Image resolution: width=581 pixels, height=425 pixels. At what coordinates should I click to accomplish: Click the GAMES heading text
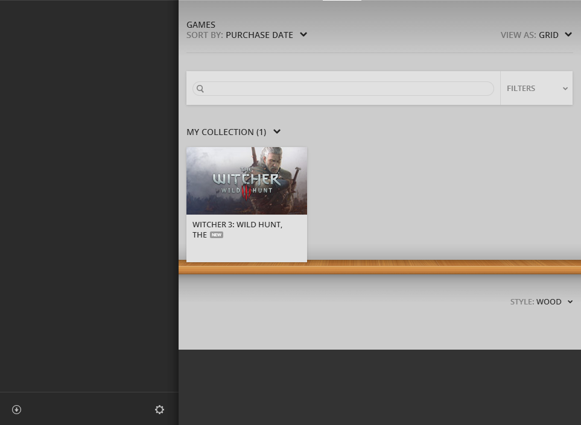pyautogui.click(x=201, y=25)
